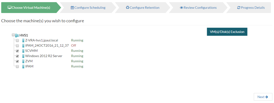This screenshot has height=103, width=274.
Task: Open the Configure Scheduling step
Action: coord(88,8)
